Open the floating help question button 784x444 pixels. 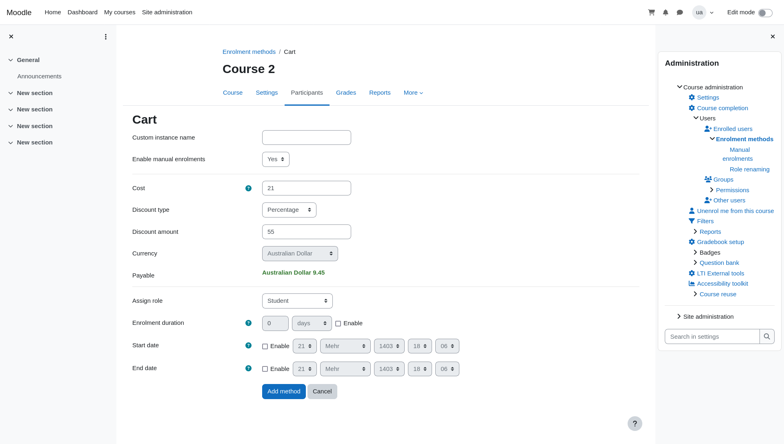[635, 424]
